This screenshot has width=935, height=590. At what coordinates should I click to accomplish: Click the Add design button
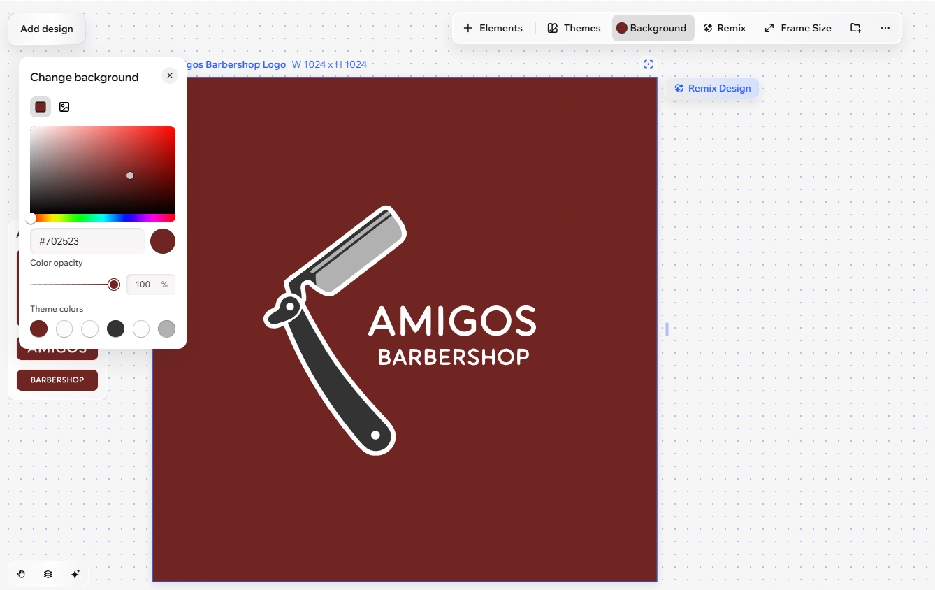[47, 29]
